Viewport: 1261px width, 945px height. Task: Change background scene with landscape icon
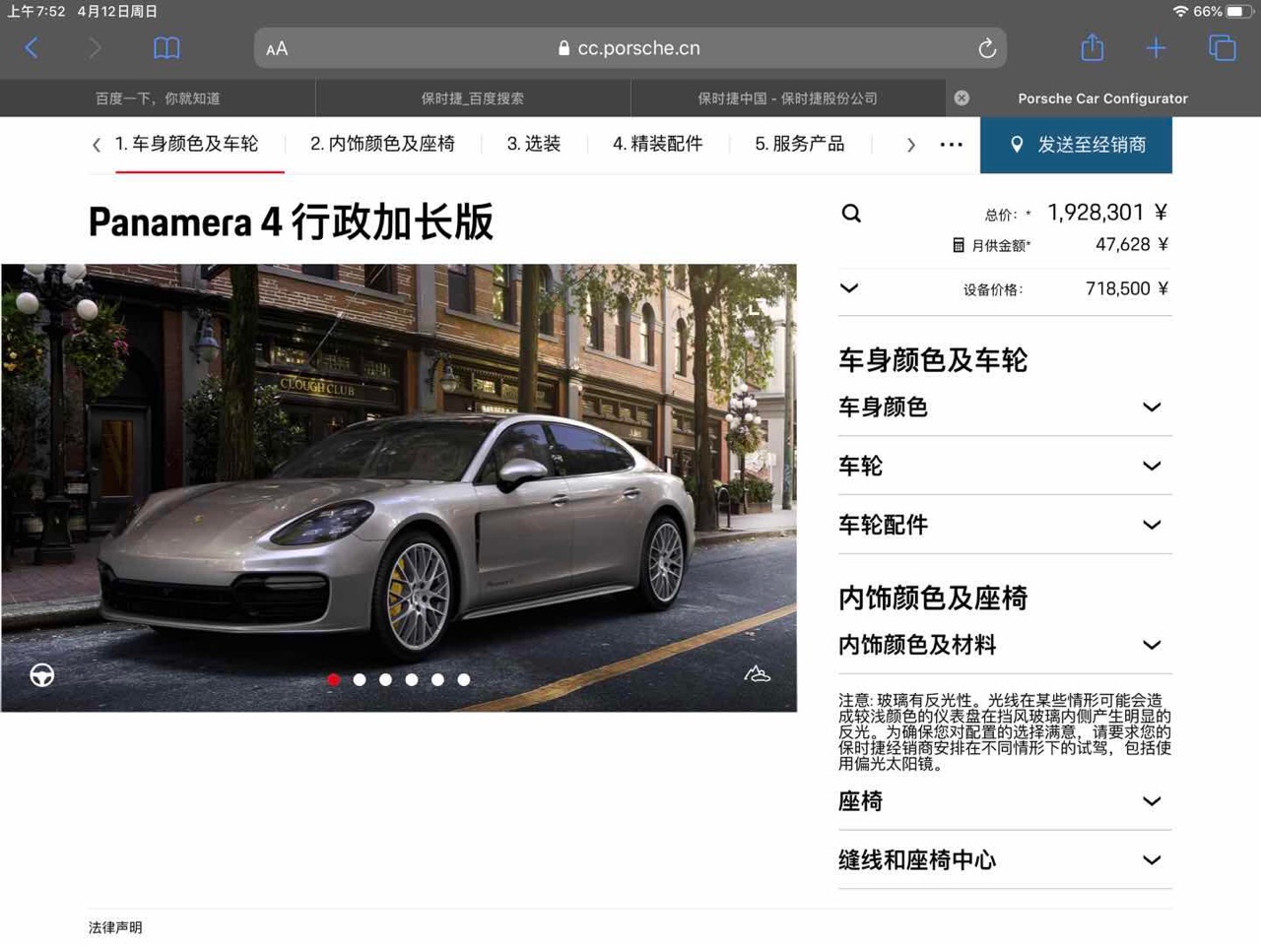click(757, 674)
